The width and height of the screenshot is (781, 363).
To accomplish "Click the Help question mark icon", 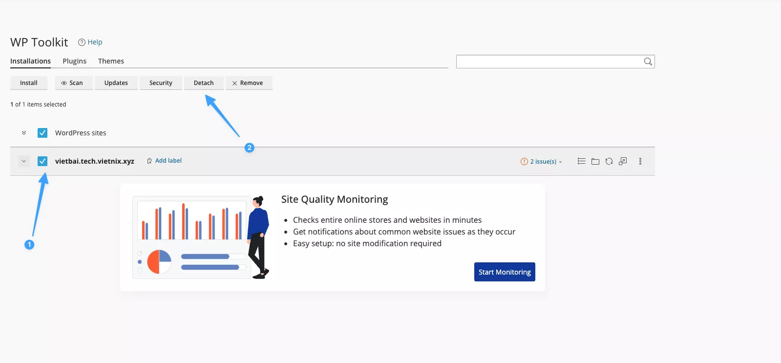I will [x=82, y=43].
